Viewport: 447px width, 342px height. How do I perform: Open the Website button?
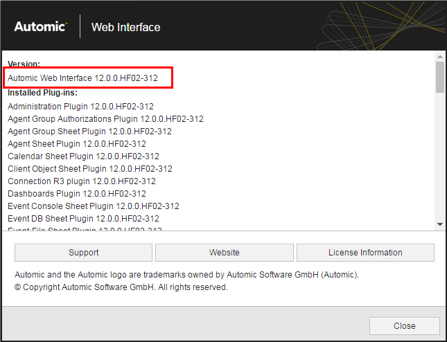[x=225, y=253]
